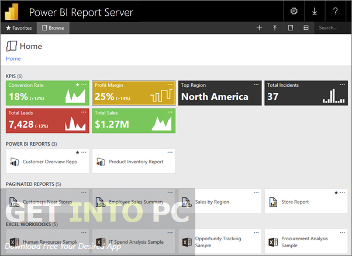This screenshot has width=352, height=256.
Task: Open ellipsis menu on Customers Near Stores
Action: [x=84, y=192]
